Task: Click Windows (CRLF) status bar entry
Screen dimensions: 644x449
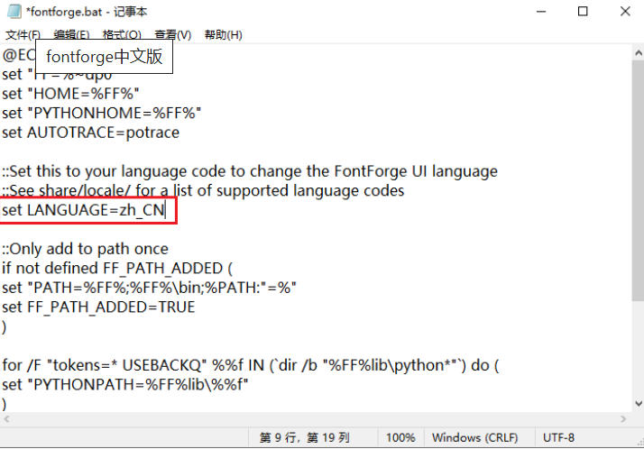Action: click(x=474, y=438)
